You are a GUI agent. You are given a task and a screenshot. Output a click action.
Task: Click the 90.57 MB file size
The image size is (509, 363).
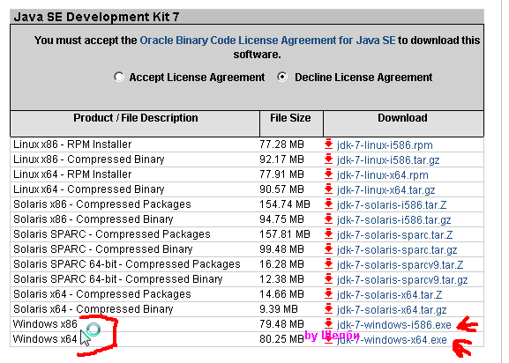(x=281, y=189)
